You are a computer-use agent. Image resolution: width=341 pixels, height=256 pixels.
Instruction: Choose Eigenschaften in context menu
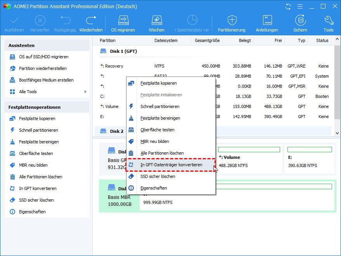[x=171, y=188]
